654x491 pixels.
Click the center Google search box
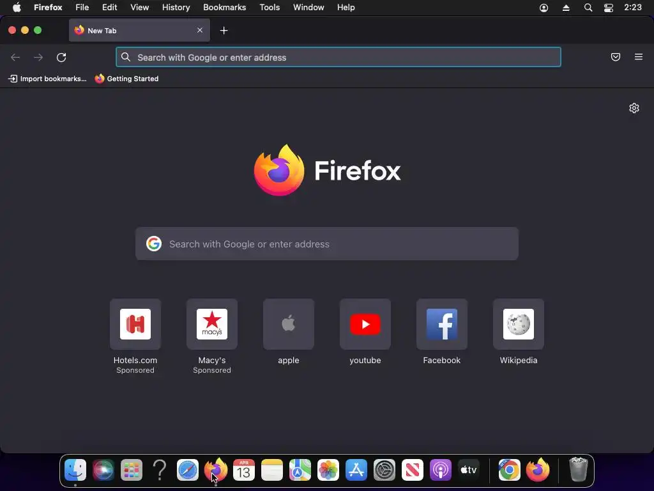pos(327,244)
